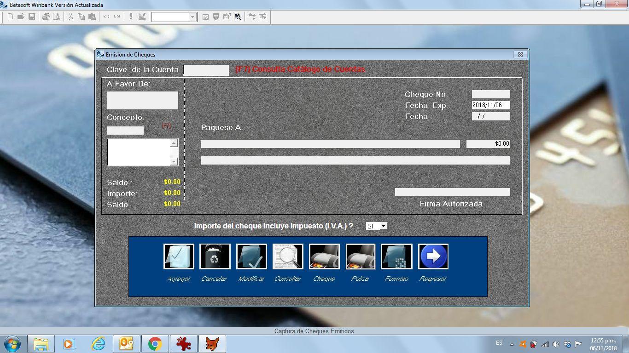Click the Cheque No. field
Screen dimensions: 629x353
click(x=491, y=94)
